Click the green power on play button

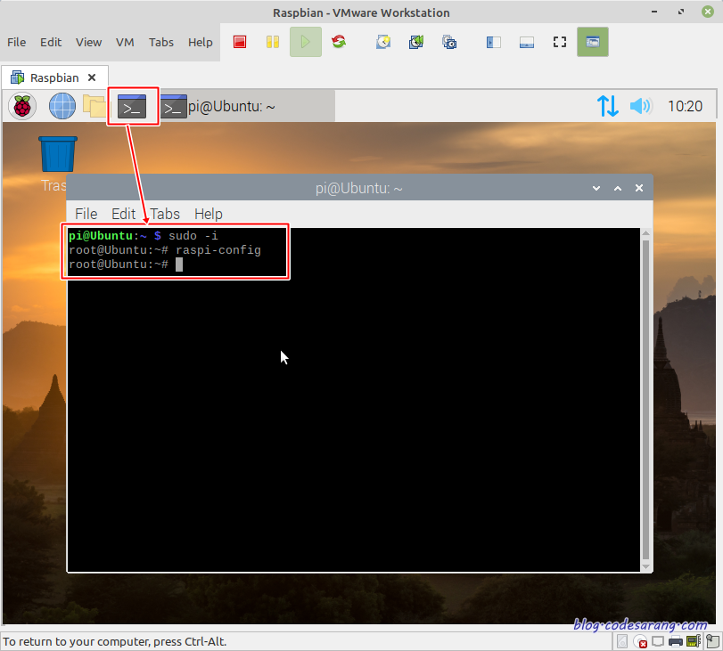[305, 42]
